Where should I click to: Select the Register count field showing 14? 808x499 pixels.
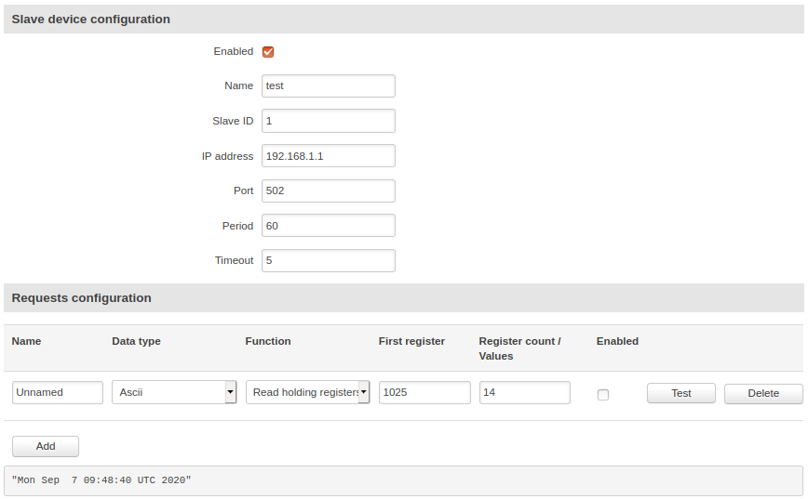point(524,392)
